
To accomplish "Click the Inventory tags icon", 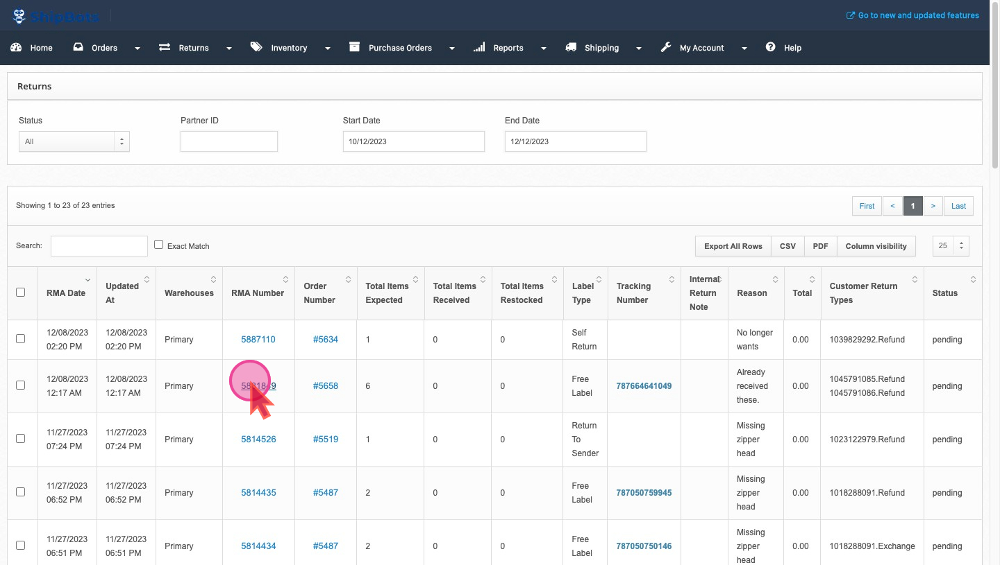I will click(256, 47).
